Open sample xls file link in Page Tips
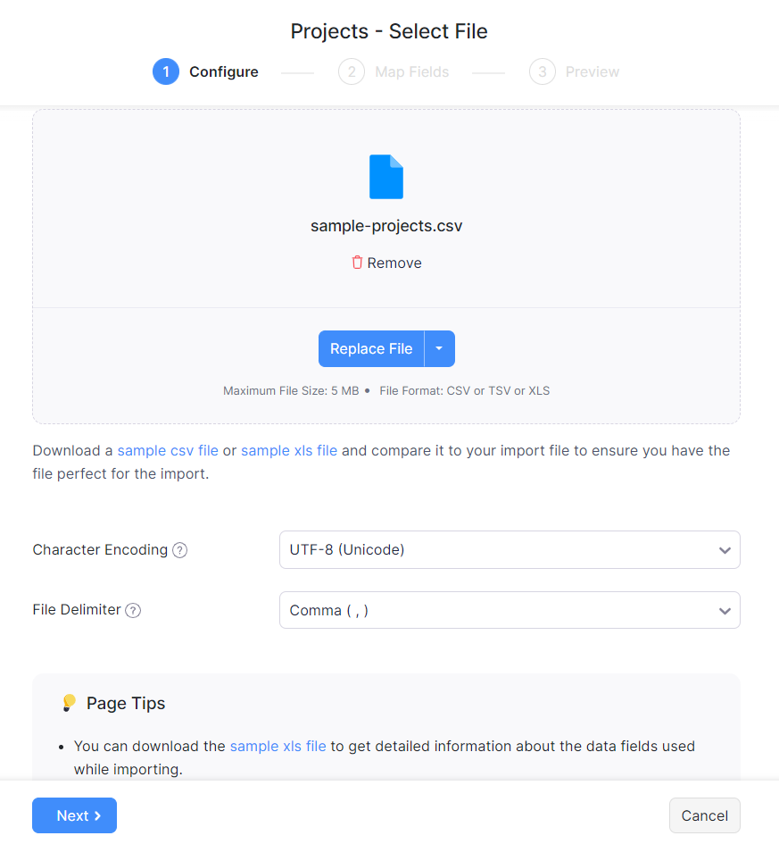Viewport: 779px width, 844px height. [278, 746]
